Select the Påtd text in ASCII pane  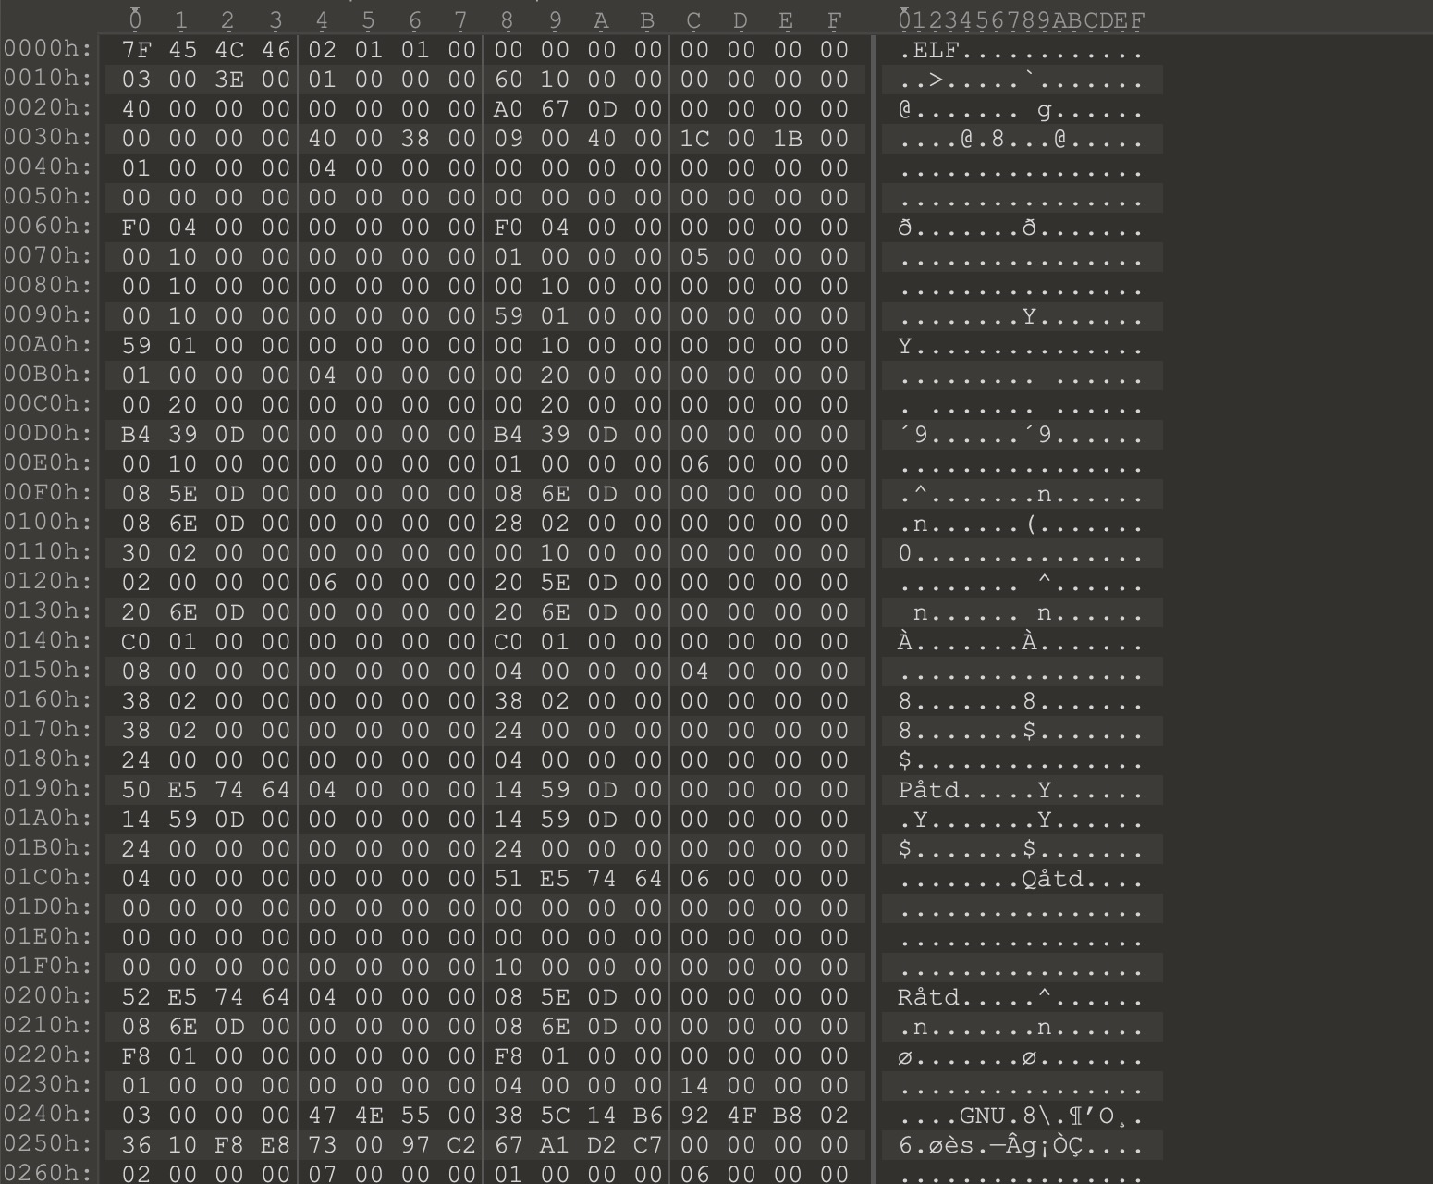928,791
